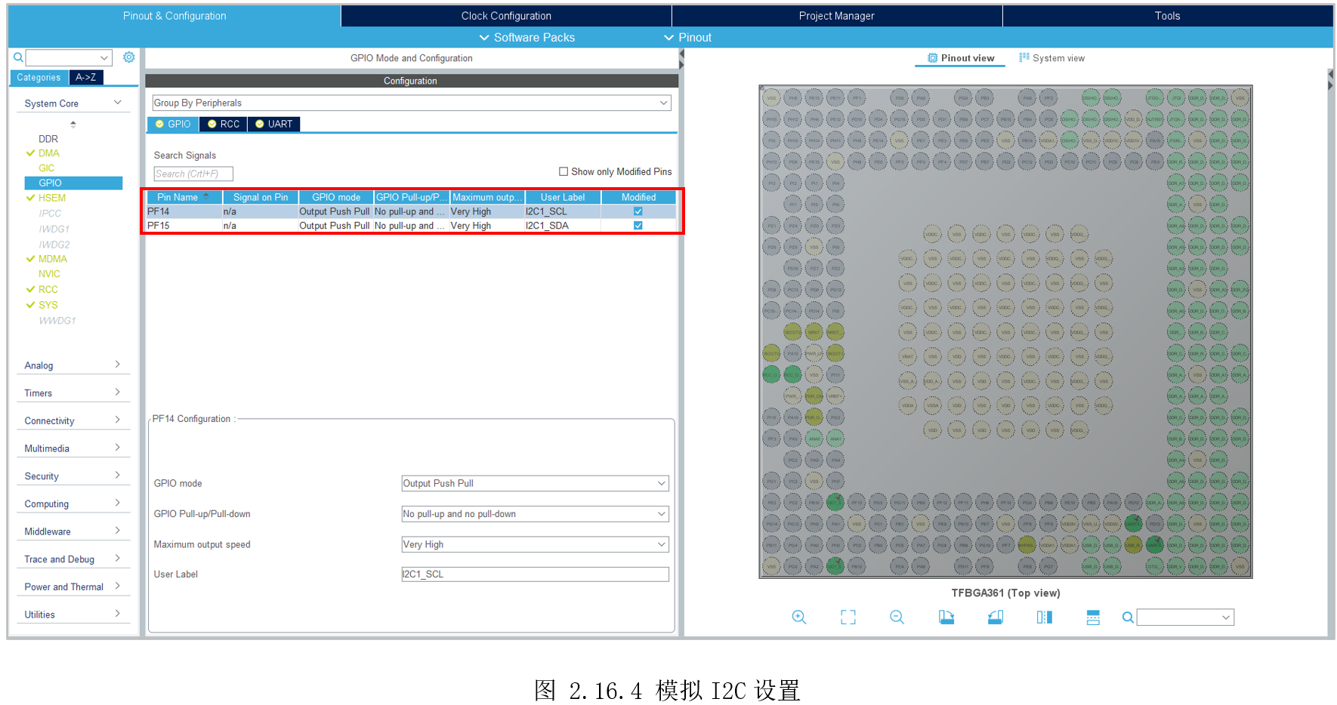Flip the chip pinout horizontally

tap(1044, 617)
